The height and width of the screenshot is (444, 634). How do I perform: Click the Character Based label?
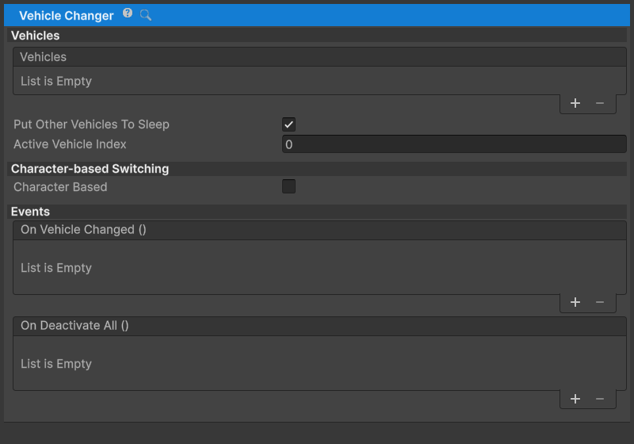click(60, 187)
